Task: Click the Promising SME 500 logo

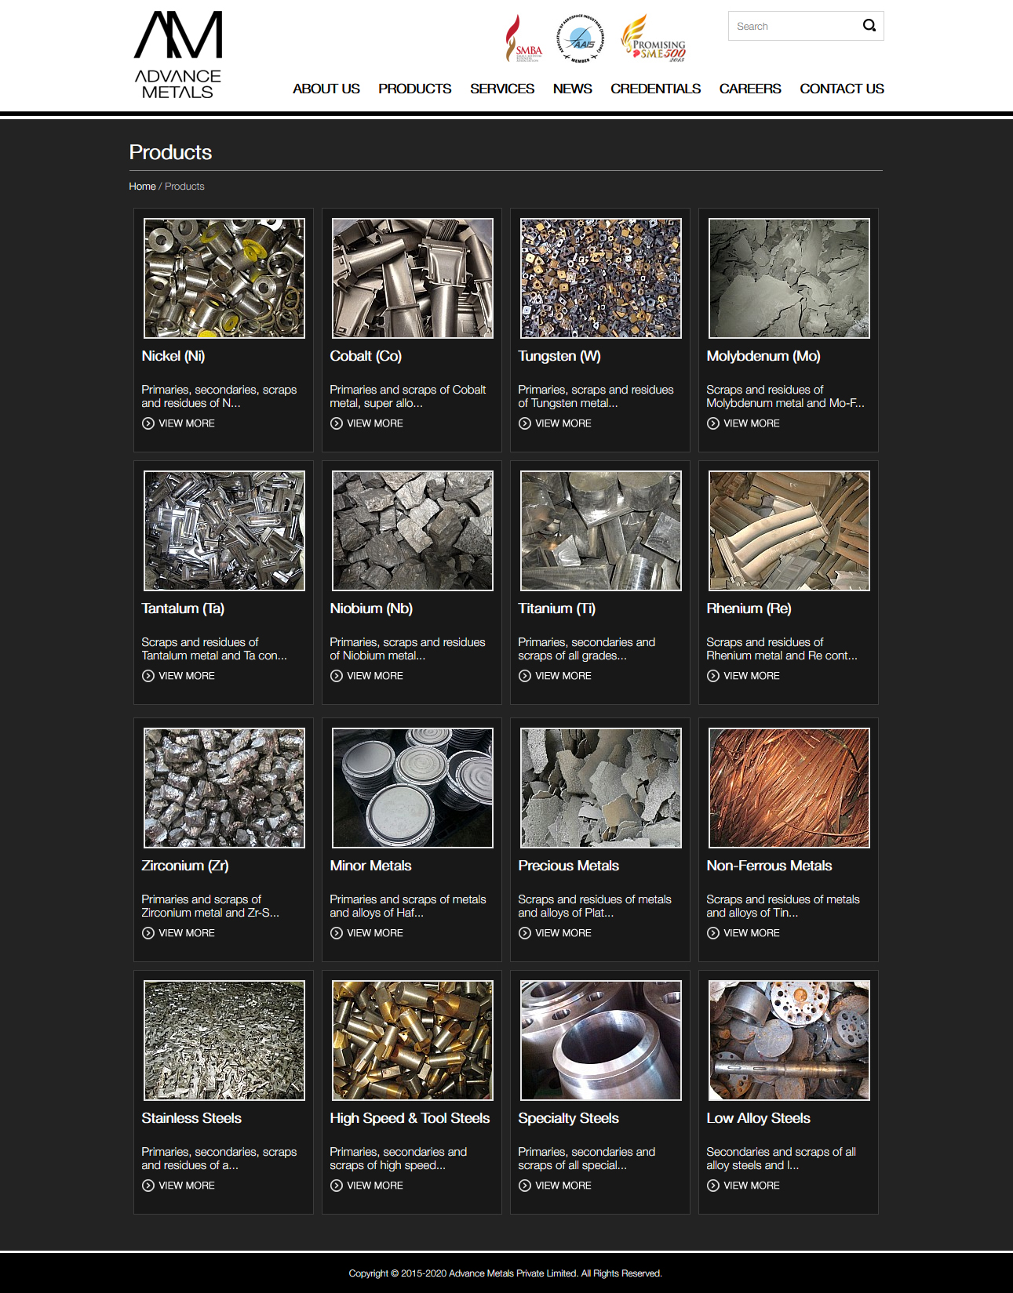Action: [x=654, y=39]
